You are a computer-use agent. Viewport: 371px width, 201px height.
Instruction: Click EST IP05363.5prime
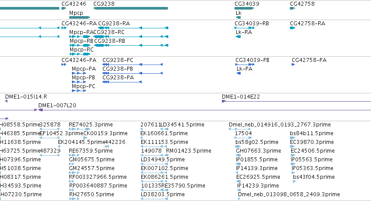312,169
